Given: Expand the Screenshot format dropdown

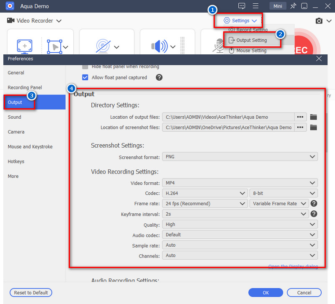Looking at the screenshot, I should point(240,156).
